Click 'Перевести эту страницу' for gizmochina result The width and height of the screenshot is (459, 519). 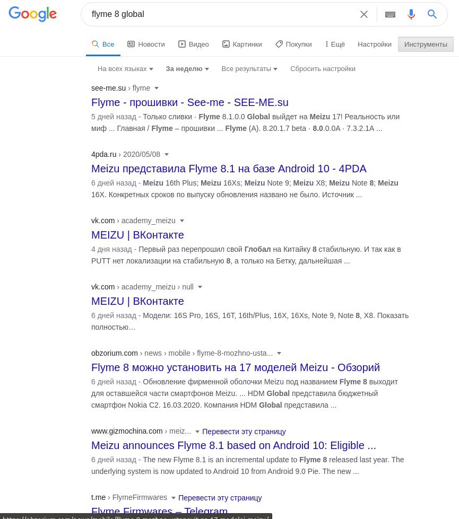244,432
